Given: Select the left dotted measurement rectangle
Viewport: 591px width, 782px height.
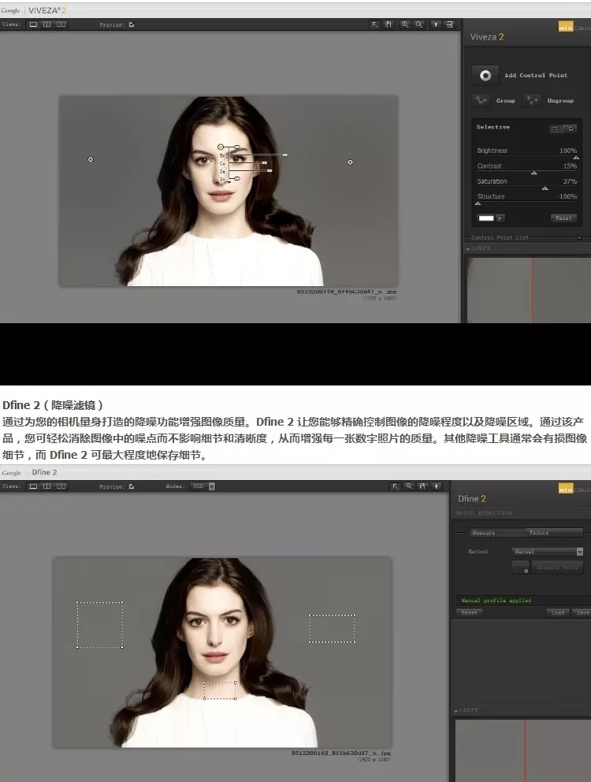Looking at the screenshot, I should (x=100, y=625).
